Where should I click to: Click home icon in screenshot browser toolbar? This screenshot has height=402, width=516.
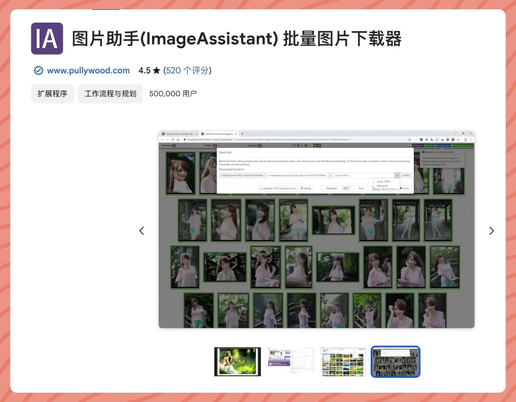coord(178,140)
